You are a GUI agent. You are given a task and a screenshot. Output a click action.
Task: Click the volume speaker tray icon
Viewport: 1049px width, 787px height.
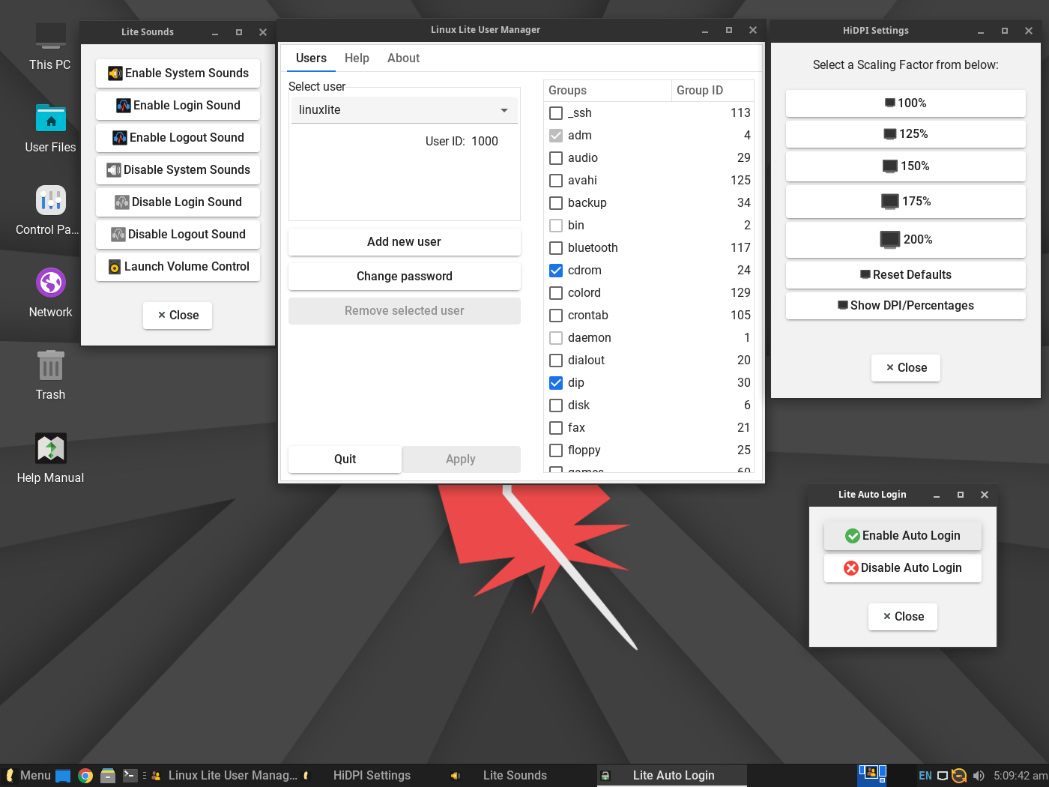tap(979, 776)
